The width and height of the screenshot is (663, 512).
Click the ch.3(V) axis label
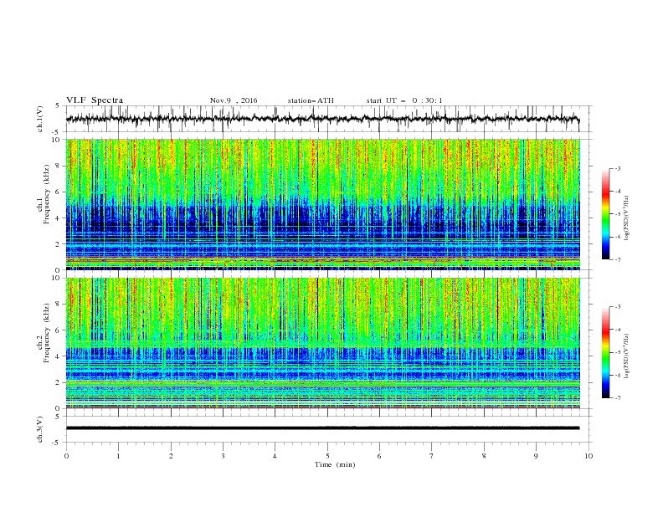coord(40,429)
